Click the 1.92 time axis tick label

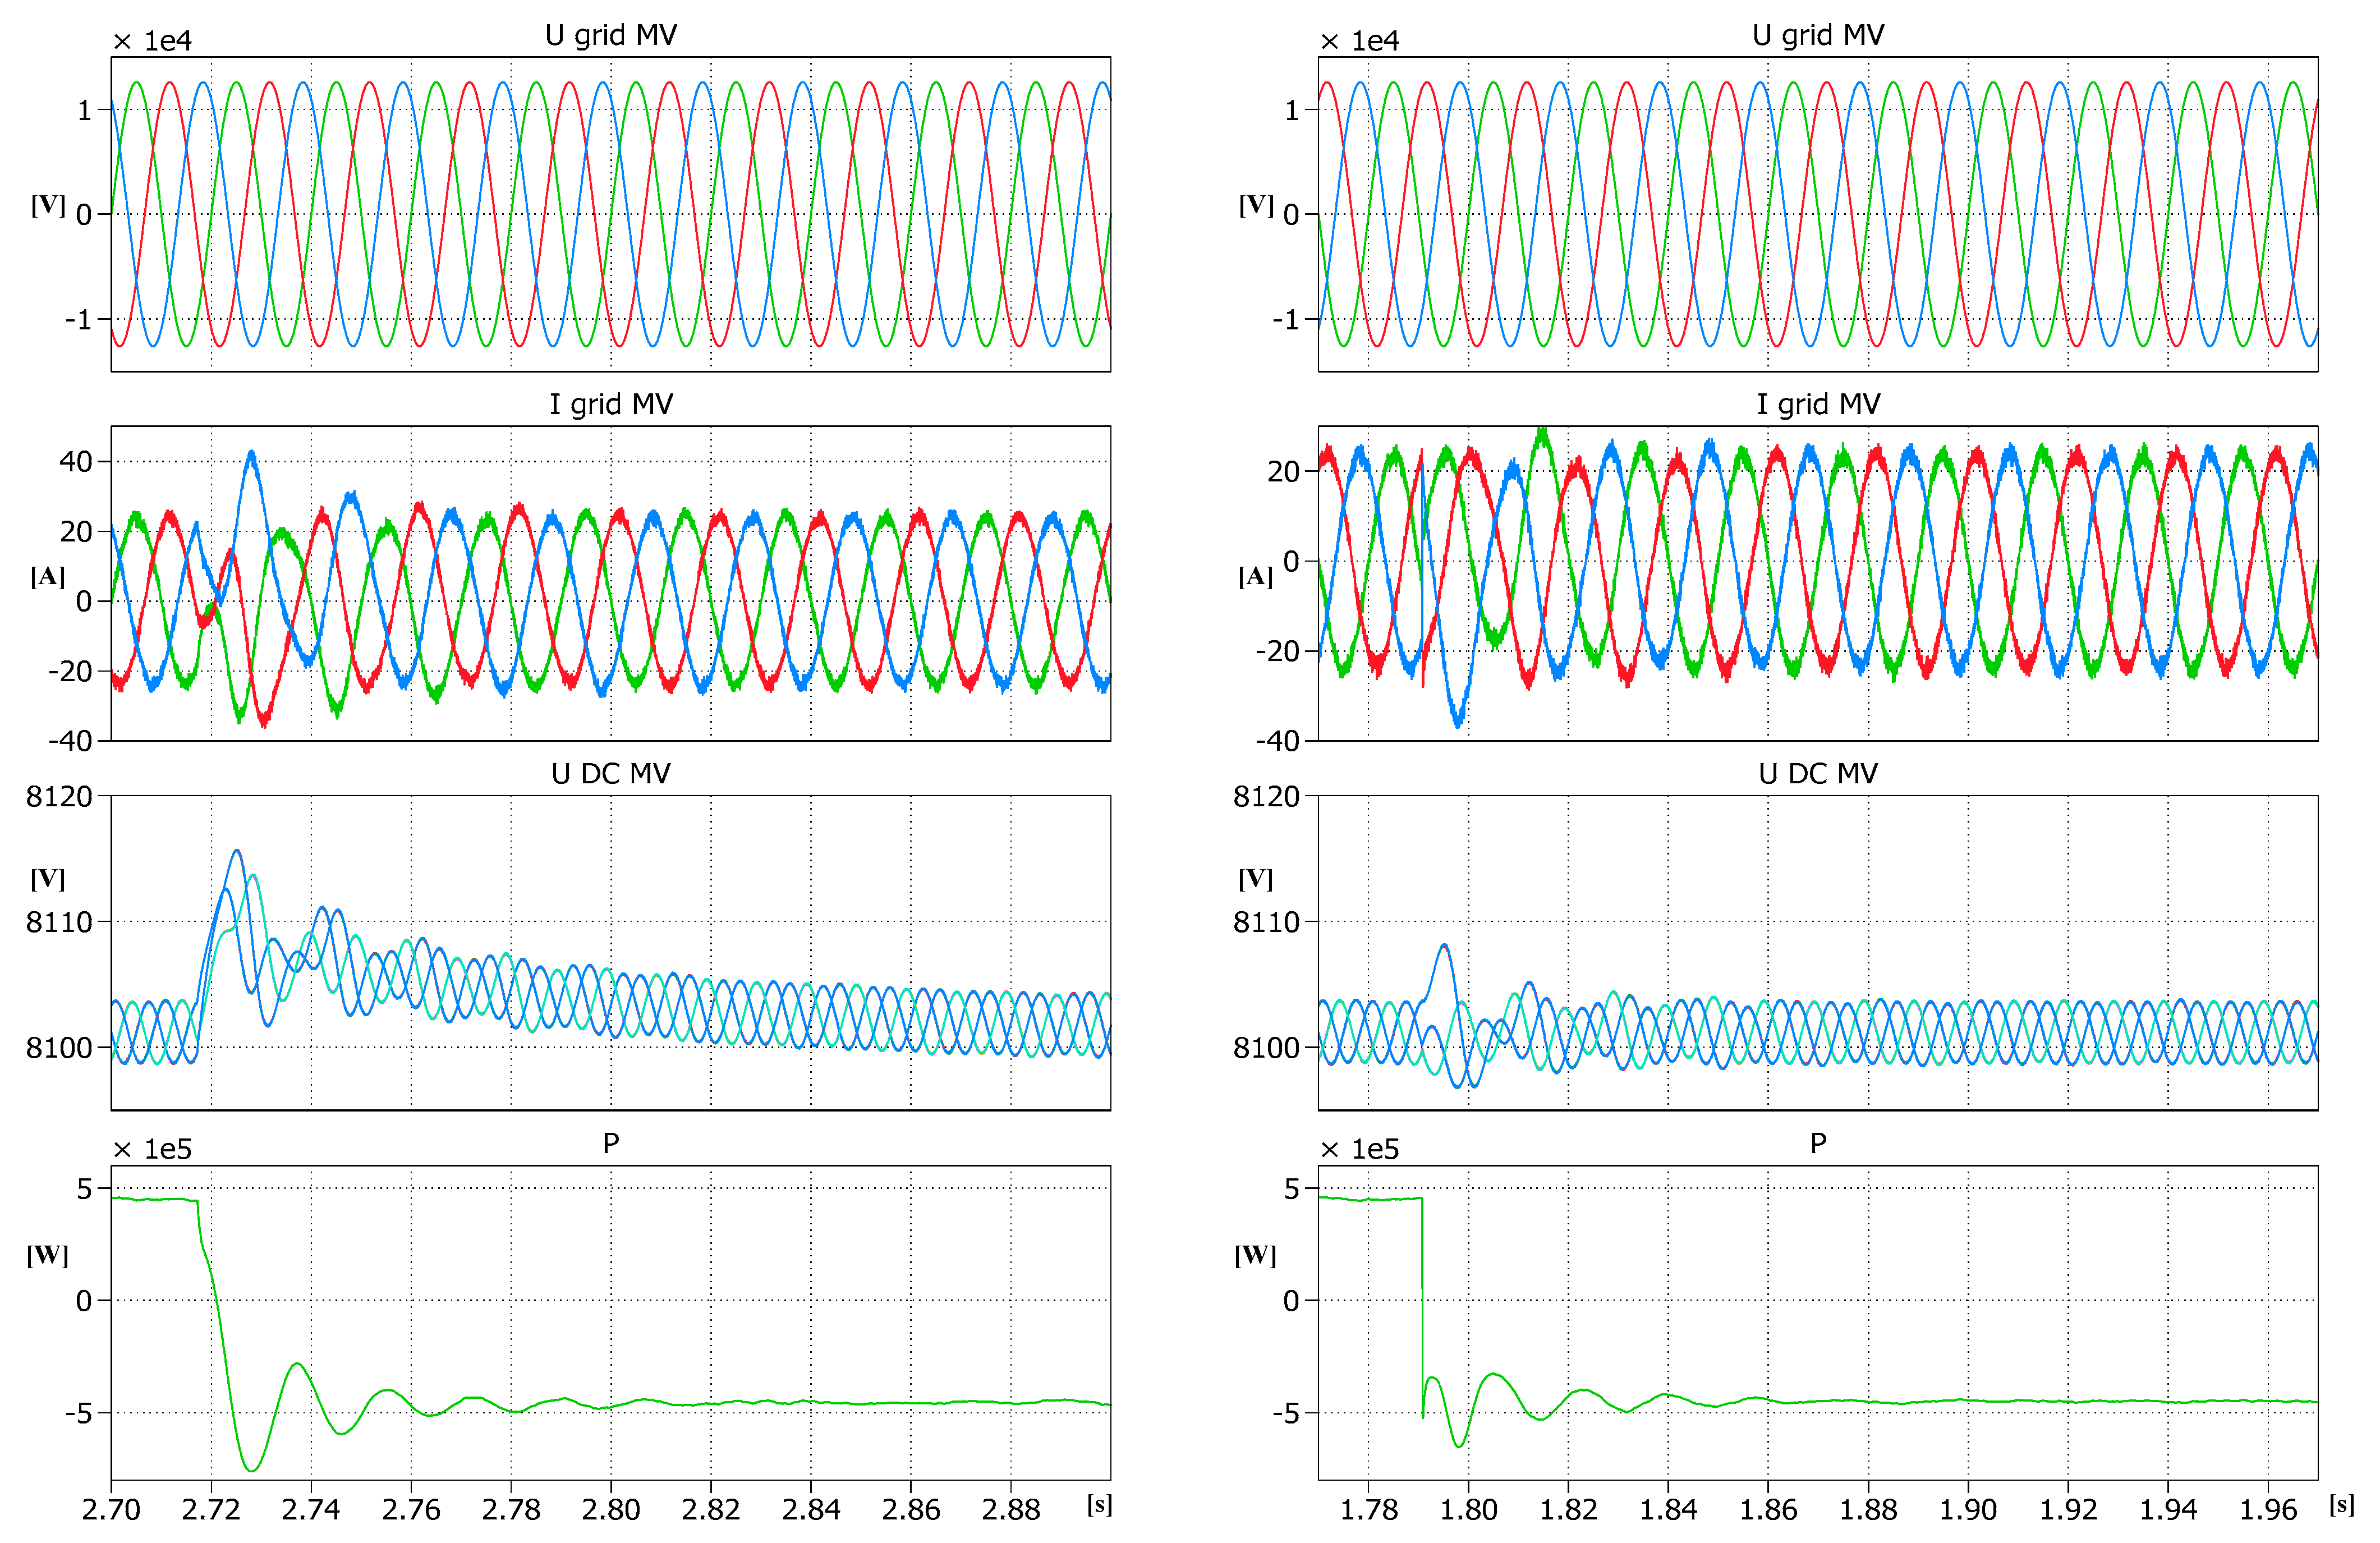pyautogui.click(x=2067, y=1509)
